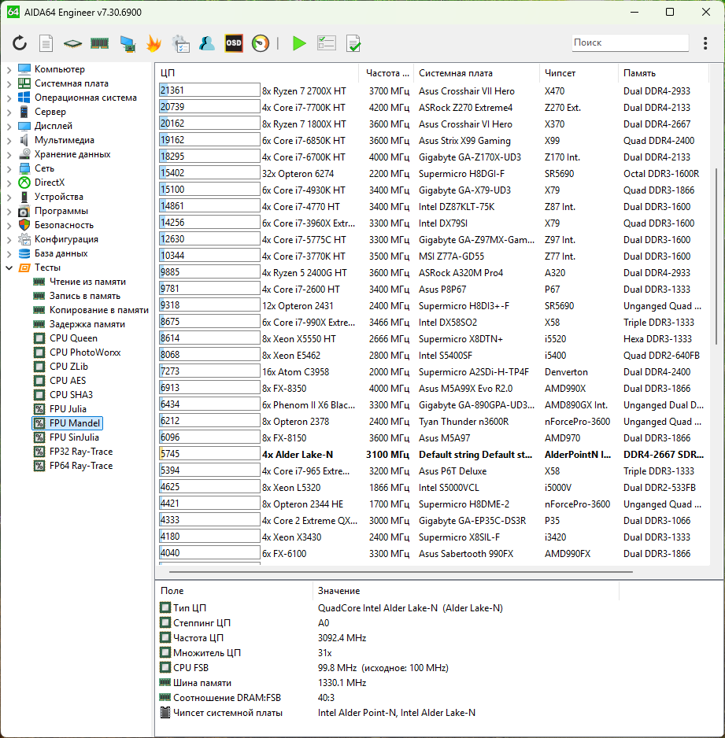
Task: Click the memory module toolbar icon
Action: click(x=99, y=43)
